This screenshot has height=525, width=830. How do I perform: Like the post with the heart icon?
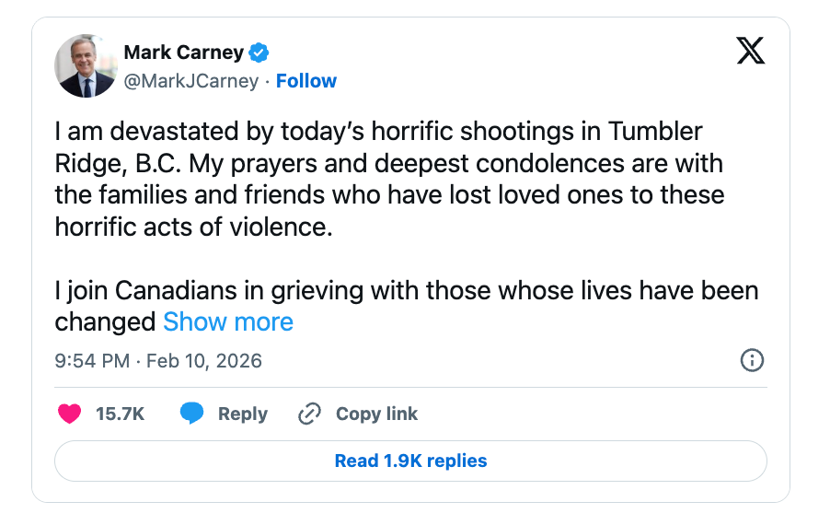(70, 414)
